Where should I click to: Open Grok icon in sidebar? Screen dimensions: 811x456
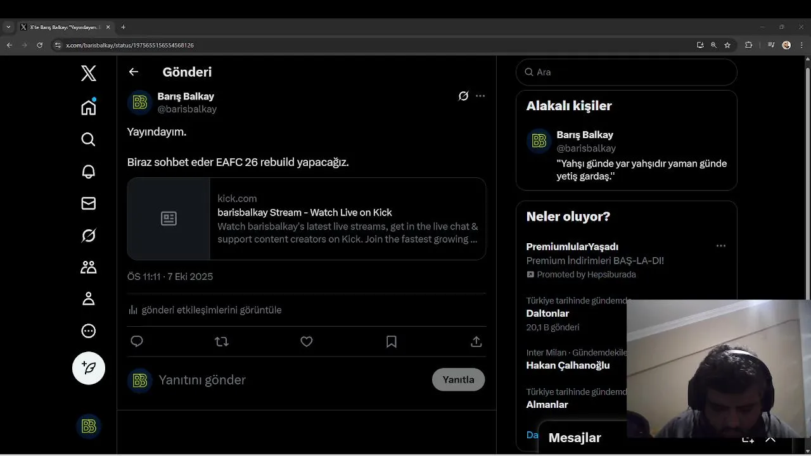pos(89,236)
